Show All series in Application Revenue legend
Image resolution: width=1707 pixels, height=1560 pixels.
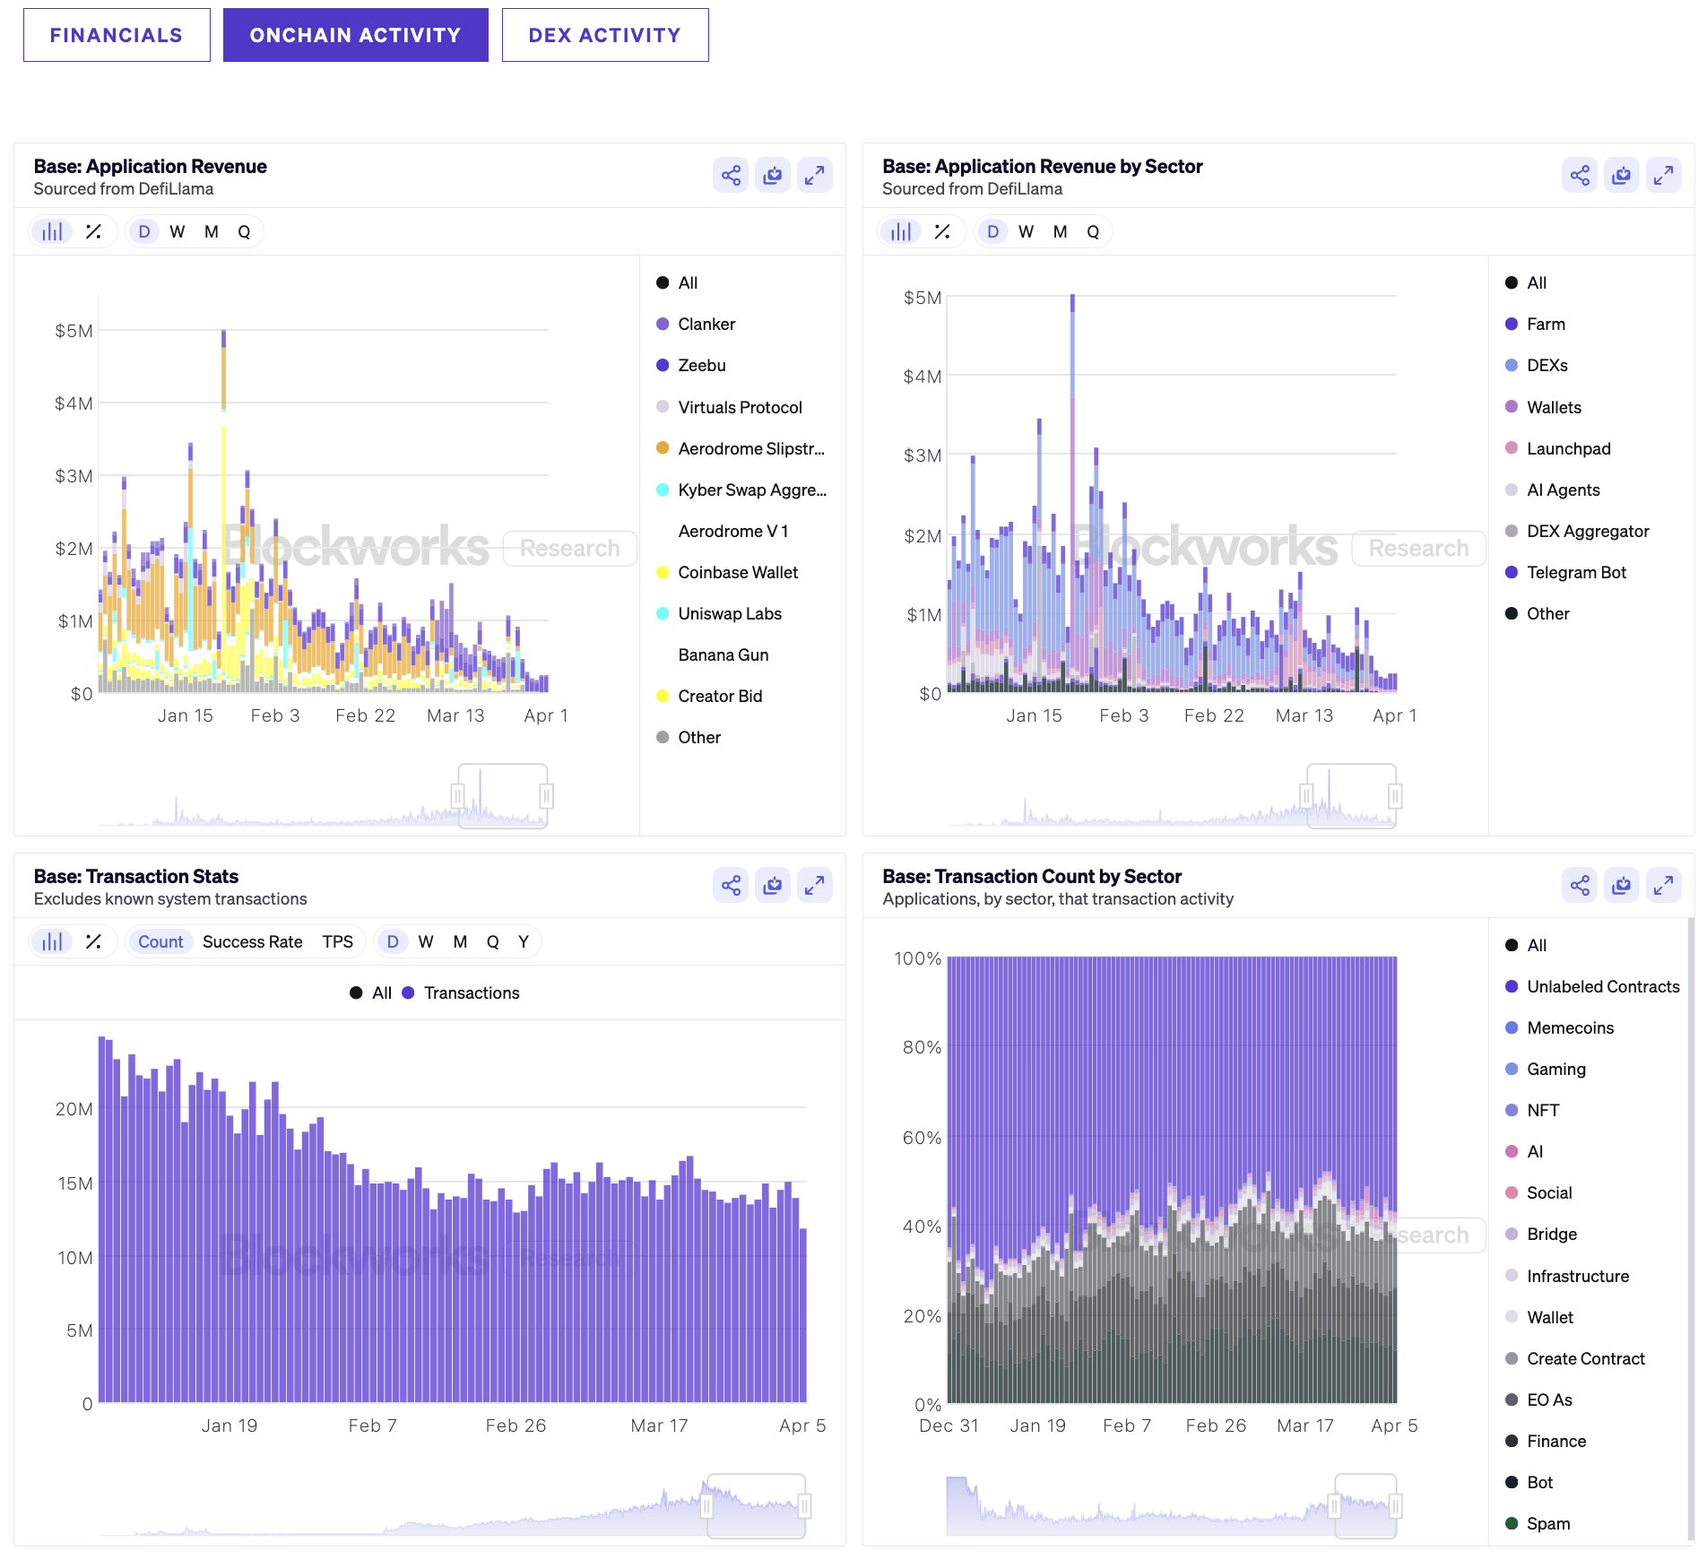(x=677, y=282)
